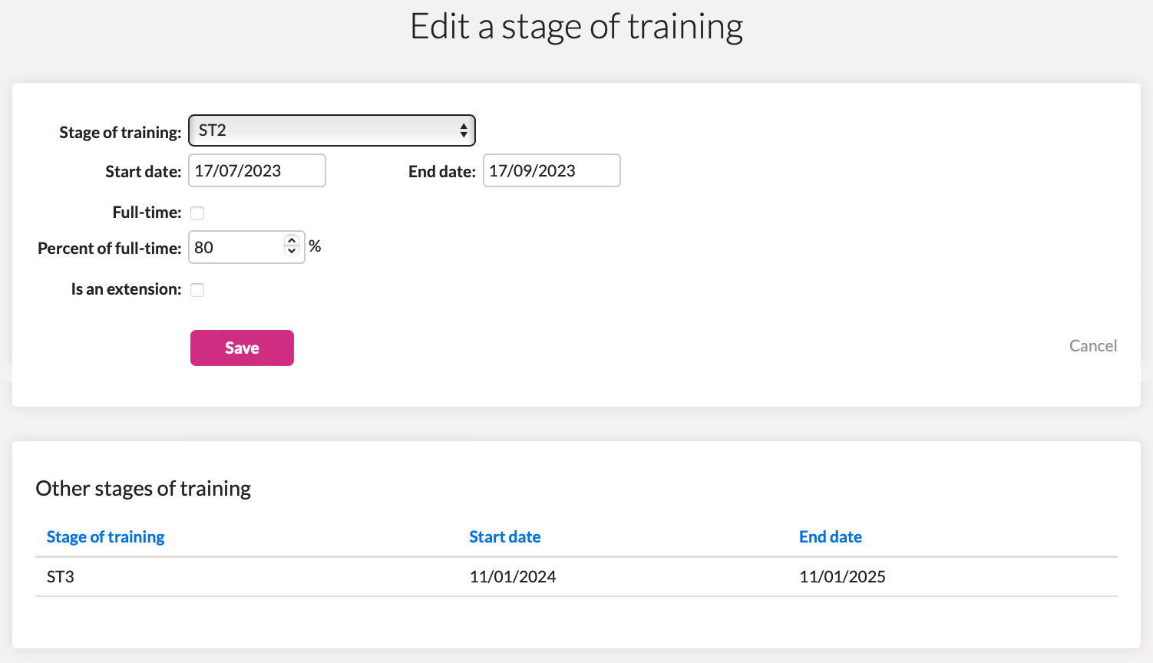Click the Full-time label
The height and width of the screenshot is (663, 1153).
147,213
